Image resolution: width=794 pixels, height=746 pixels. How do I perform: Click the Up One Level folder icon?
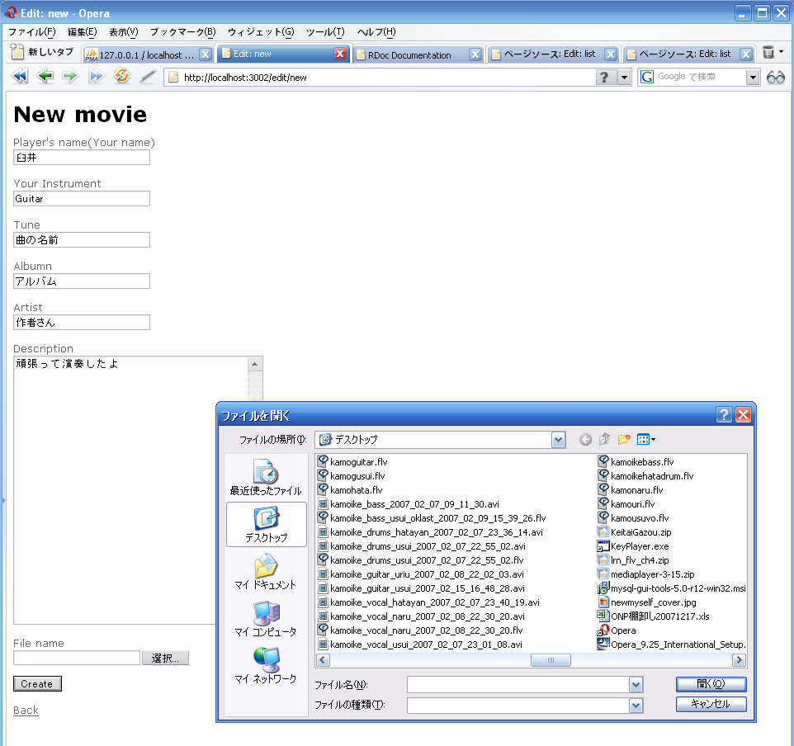pyautogui.click(x=605, y=440)
